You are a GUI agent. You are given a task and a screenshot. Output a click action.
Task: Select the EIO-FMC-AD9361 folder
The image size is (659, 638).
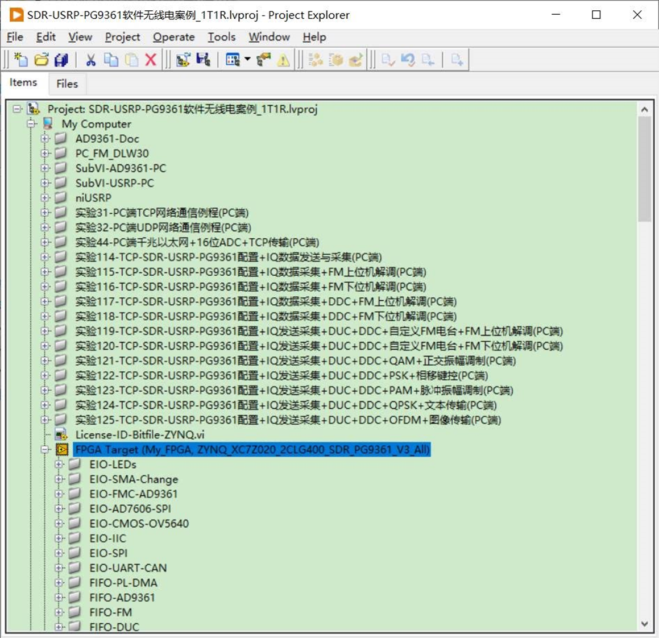click(133, 494)
